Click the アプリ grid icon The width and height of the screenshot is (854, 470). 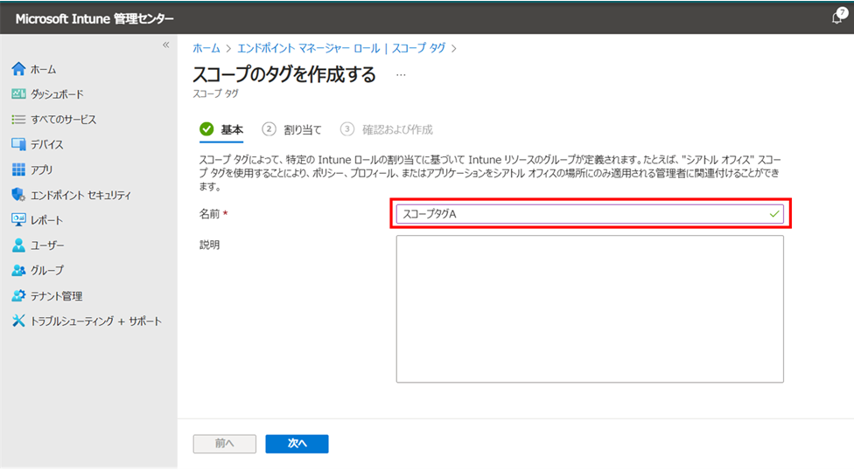point(18,169)
